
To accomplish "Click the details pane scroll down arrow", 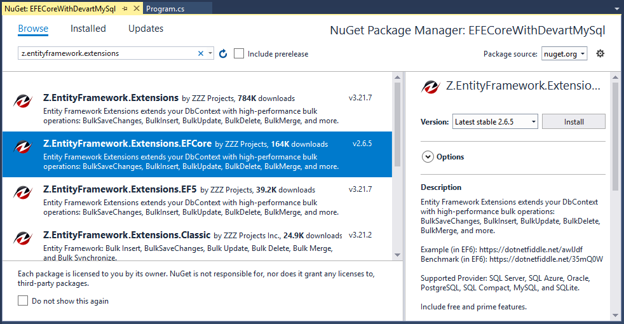I will 615,315.
